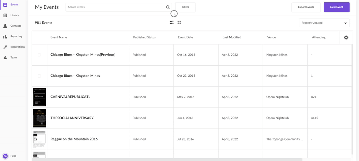Click the Reggae on the Mountain thumbnail
The height and width of the screenshot is (161, 359).
point(39,139)
